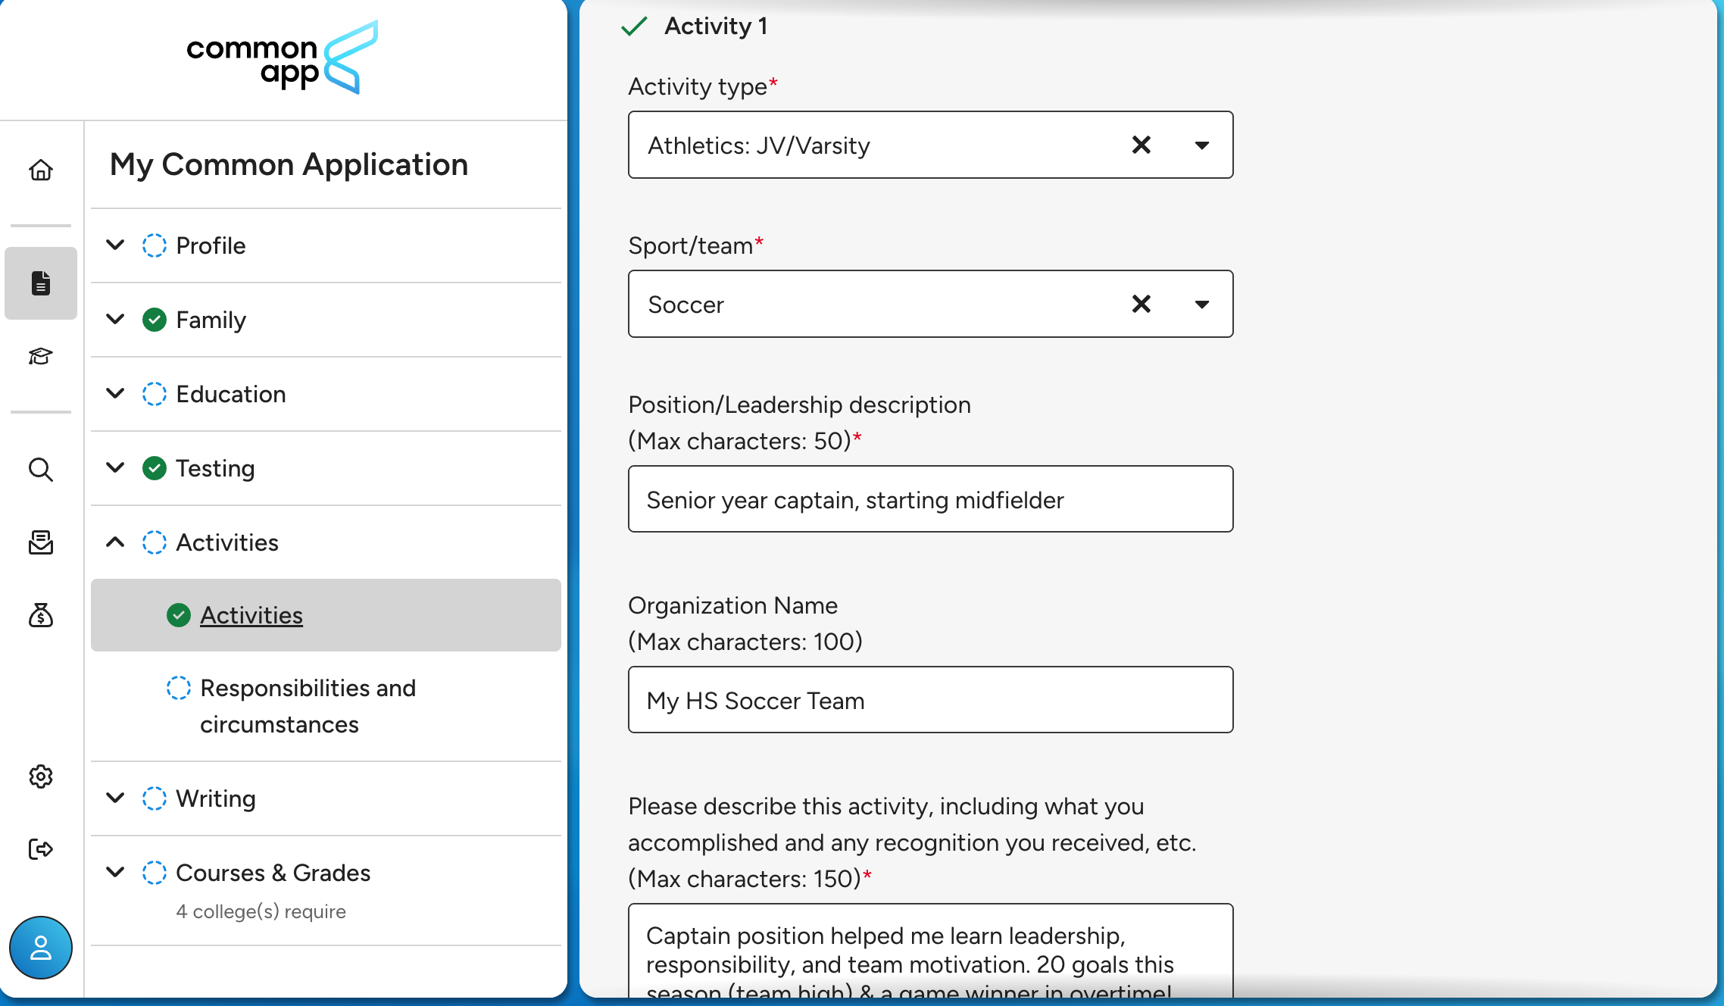Open the user profile avatar button
This screenshot has height=1006, width=1724.
41,948
